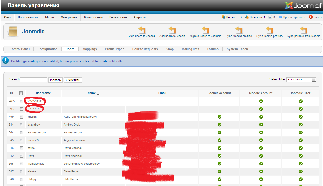
Task: Click Migrate users to Joomdle icon
Action: coord(205,30)
